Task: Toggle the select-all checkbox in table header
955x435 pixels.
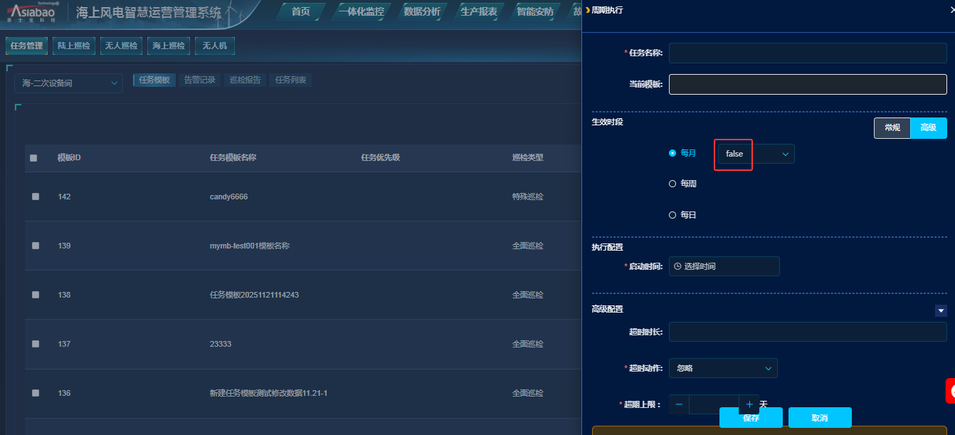Action: click(x=33, y=158)
